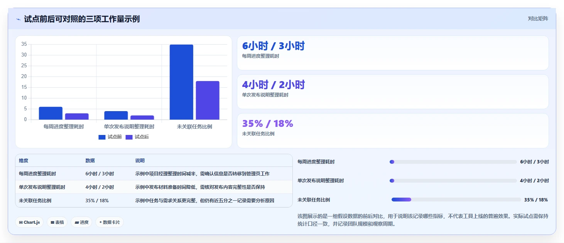
Task: Click the 4小时 / 2小时 data card
Action: click(x=393, y=92)
